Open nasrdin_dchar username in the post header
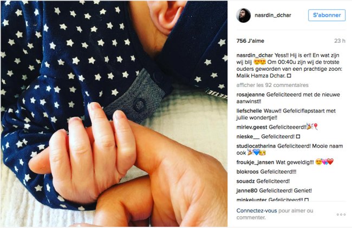352x228 pixels. (273, 15)
